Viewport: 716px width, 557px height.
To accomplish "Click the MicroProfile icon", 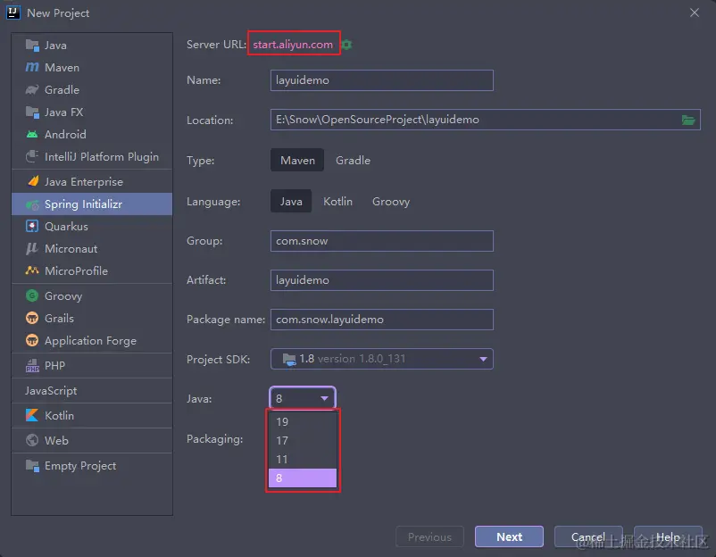I will 32,270.
